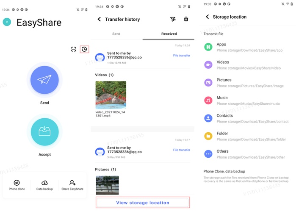The width and height of the screenshot is (296, 212).
Task: Switch to the Sent tab
Action: 116,33
